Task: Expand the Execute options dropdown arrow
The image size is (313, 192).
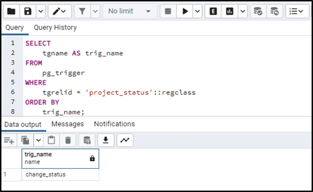Action: [x=197, y=12]
